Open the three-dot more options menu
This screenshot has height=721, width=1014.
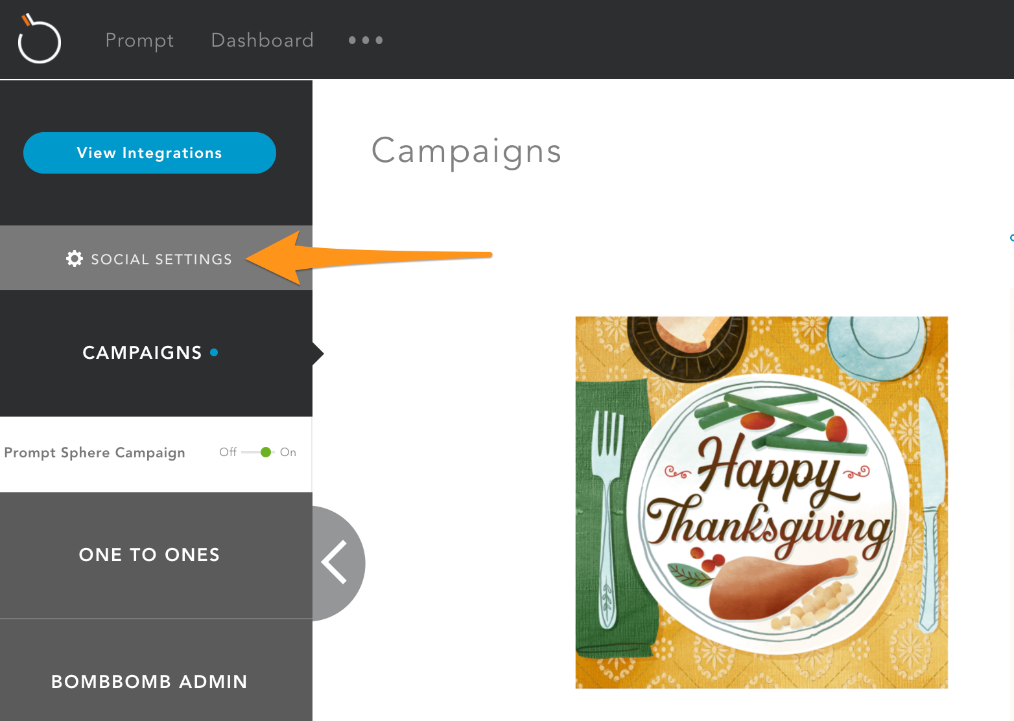(x=366, y=40)
